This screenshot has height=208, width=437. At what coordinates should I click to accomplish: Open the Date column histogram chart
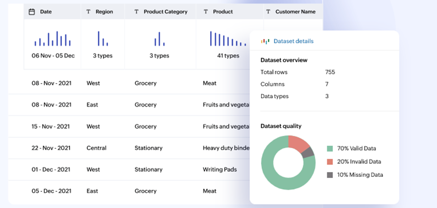(x=53, y=39)
